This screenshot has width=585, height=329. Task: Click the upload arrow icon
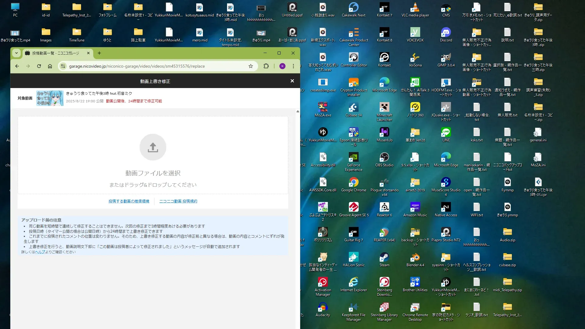click(x=153, y=147)
